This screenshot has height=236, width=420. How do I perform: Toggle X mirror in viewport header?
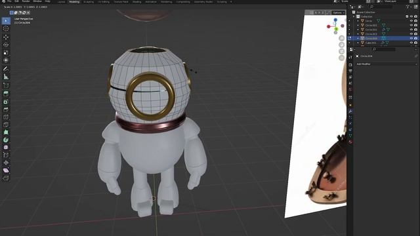tap(316, 12)
